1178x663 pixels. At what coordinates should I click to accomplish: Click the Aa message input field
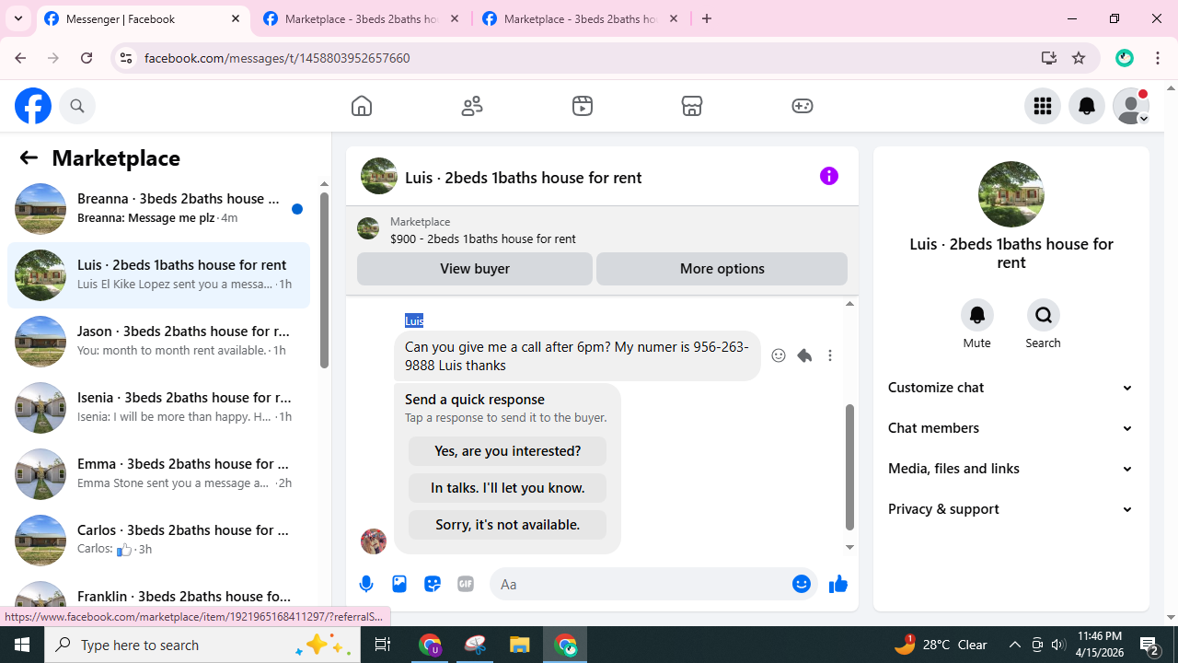[x=640, y=584]
